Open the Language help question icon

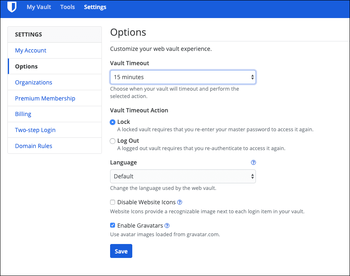[253, 162]
